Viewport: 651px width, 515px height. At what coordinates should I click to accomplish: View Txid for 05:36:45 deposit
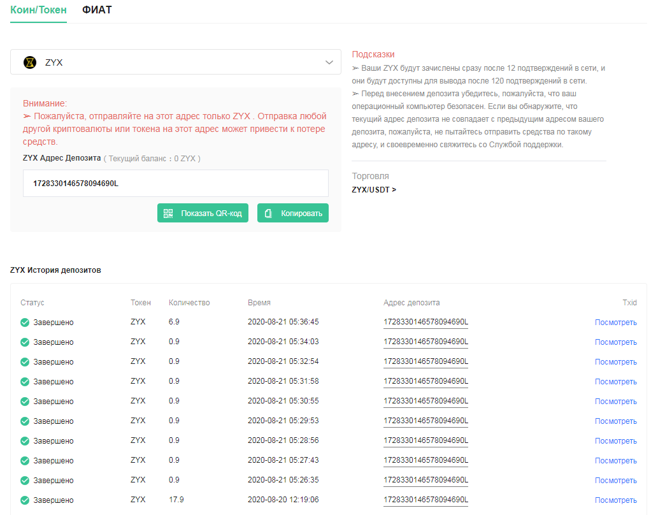tap(616, 323)
